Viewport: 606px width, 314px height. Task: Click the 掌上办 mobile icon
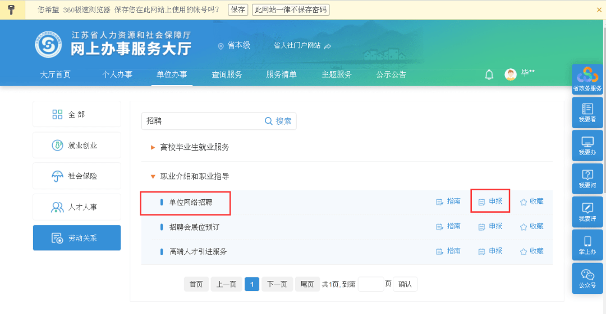pyautogui.click(x=587, y=245)
